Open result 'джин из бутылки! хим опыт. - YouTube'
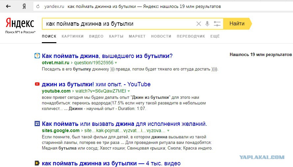 pos(96,84)
